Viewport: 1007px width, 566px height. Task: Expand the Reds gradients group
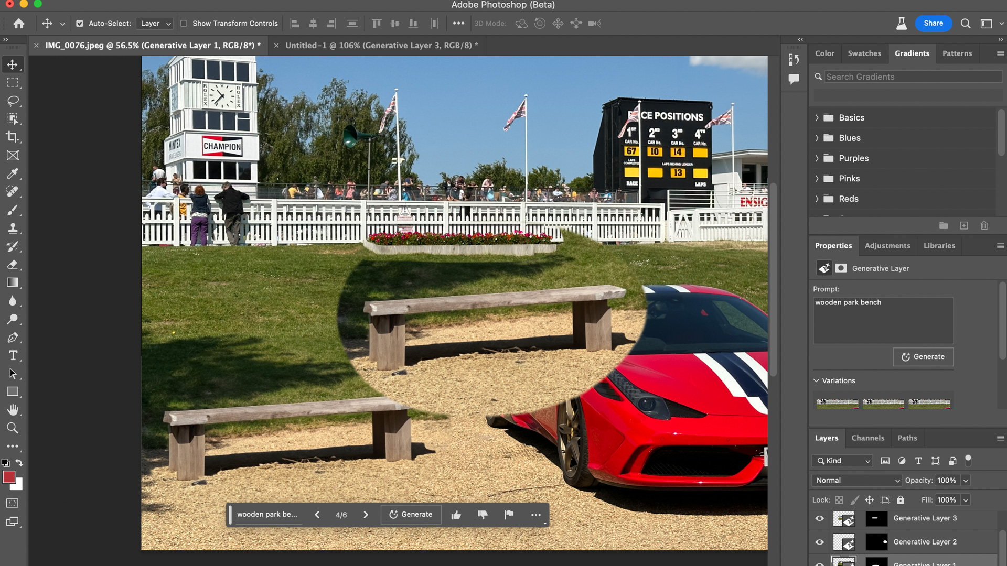click(x=818, y=198)
